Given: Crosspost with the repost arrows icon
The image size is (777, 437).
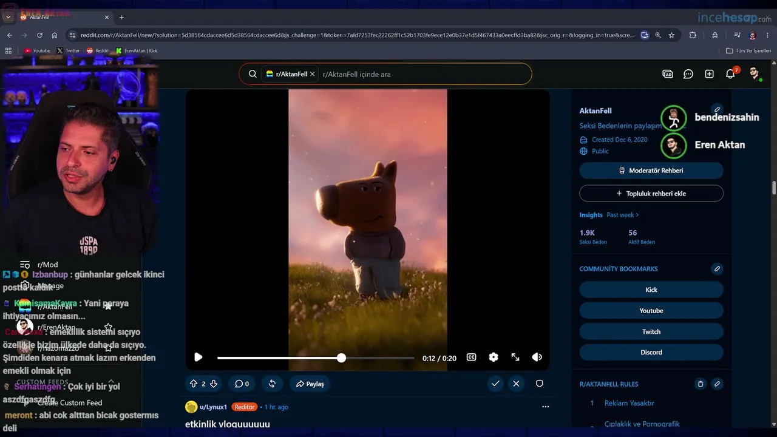Looking at the screenshot, I should pos(272,384).
